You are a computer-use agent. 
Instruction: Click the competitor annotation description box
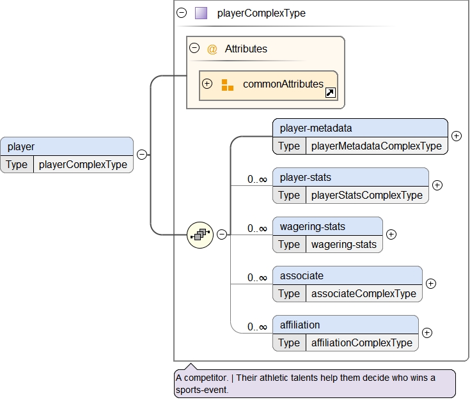[x=314, y=383]
